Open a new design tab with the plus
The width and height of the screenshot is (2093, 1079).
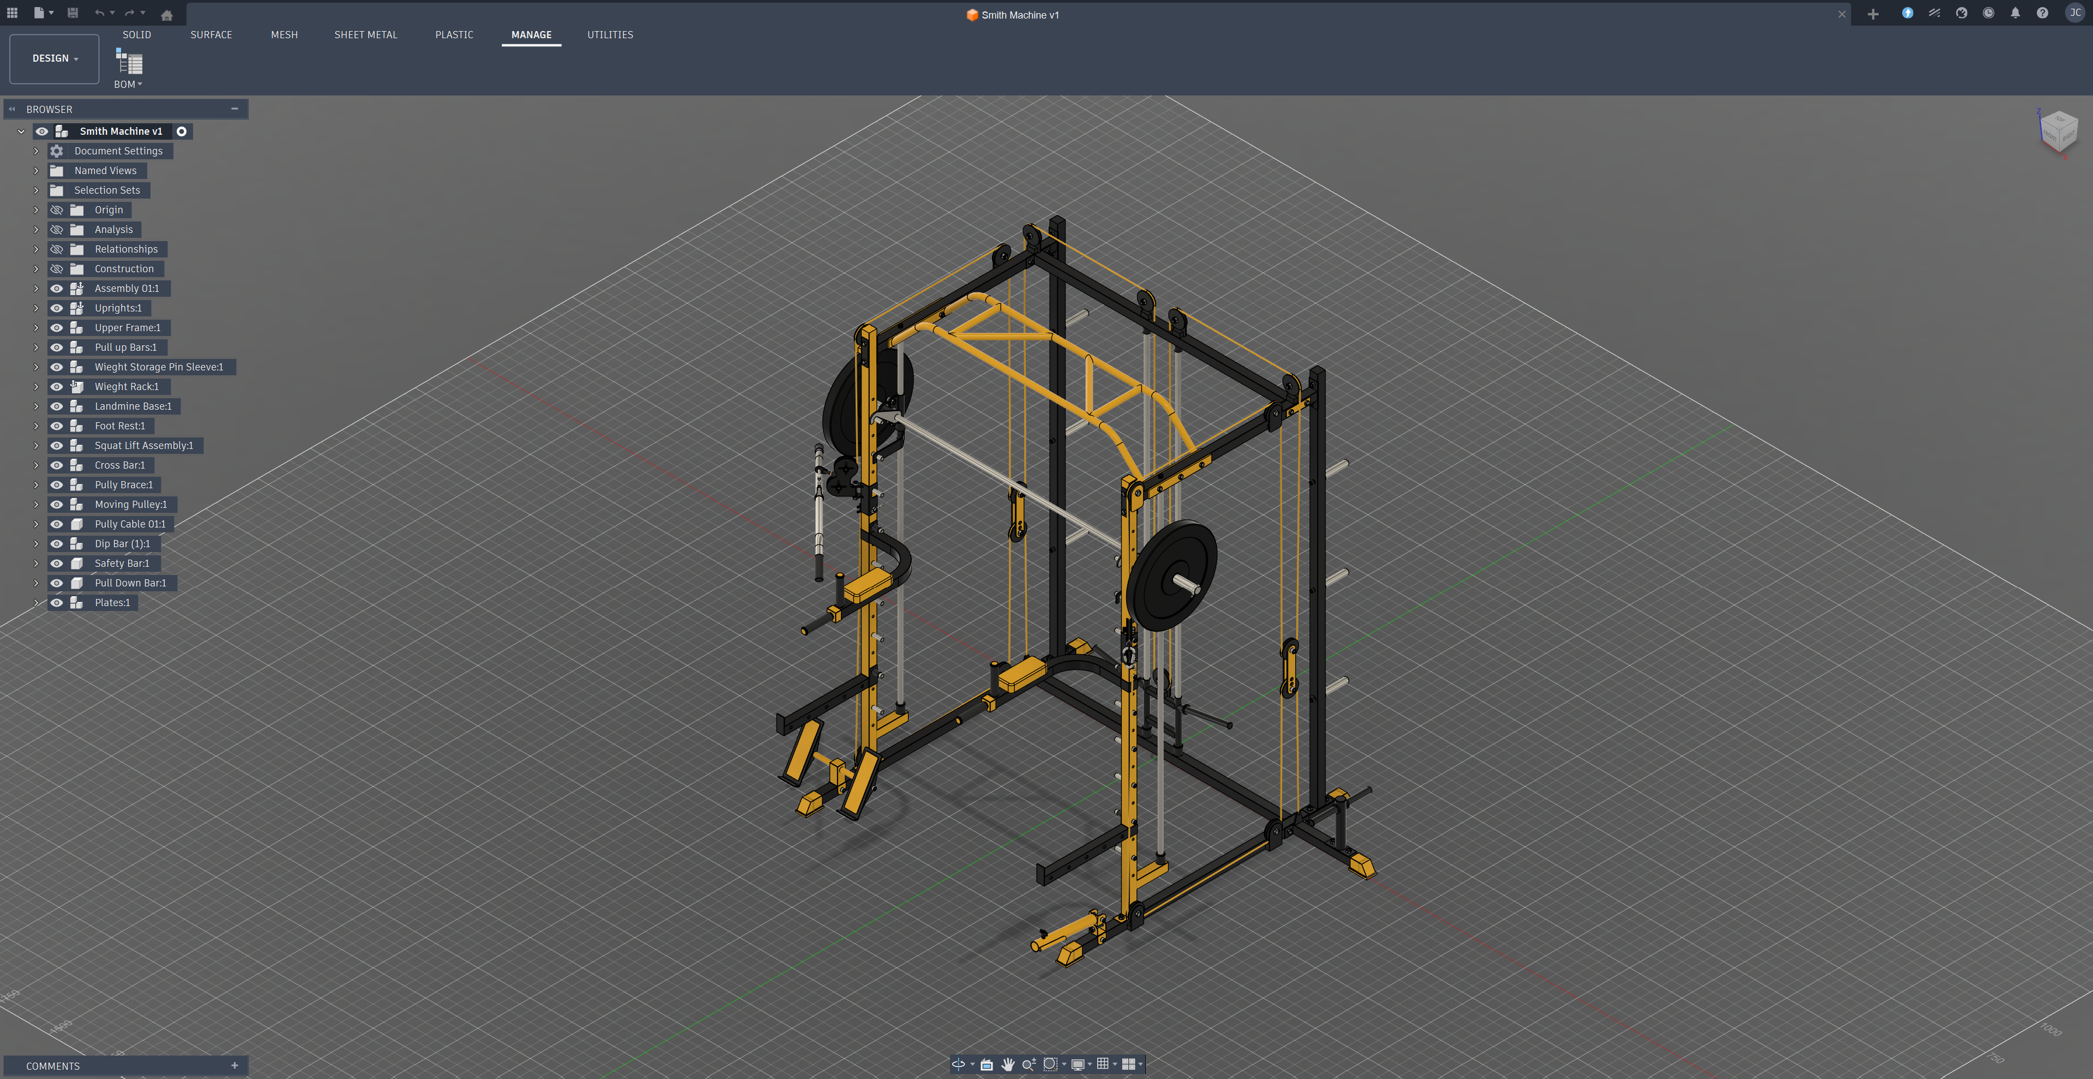pyautogui.click(x=1873, y=14)
